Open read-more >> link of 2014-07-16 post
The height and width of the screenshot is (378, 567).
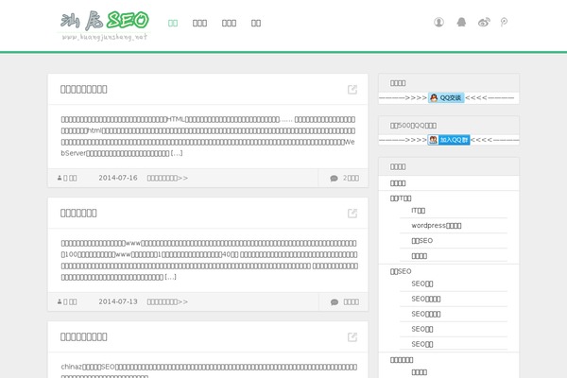click(x=167, y=178)
